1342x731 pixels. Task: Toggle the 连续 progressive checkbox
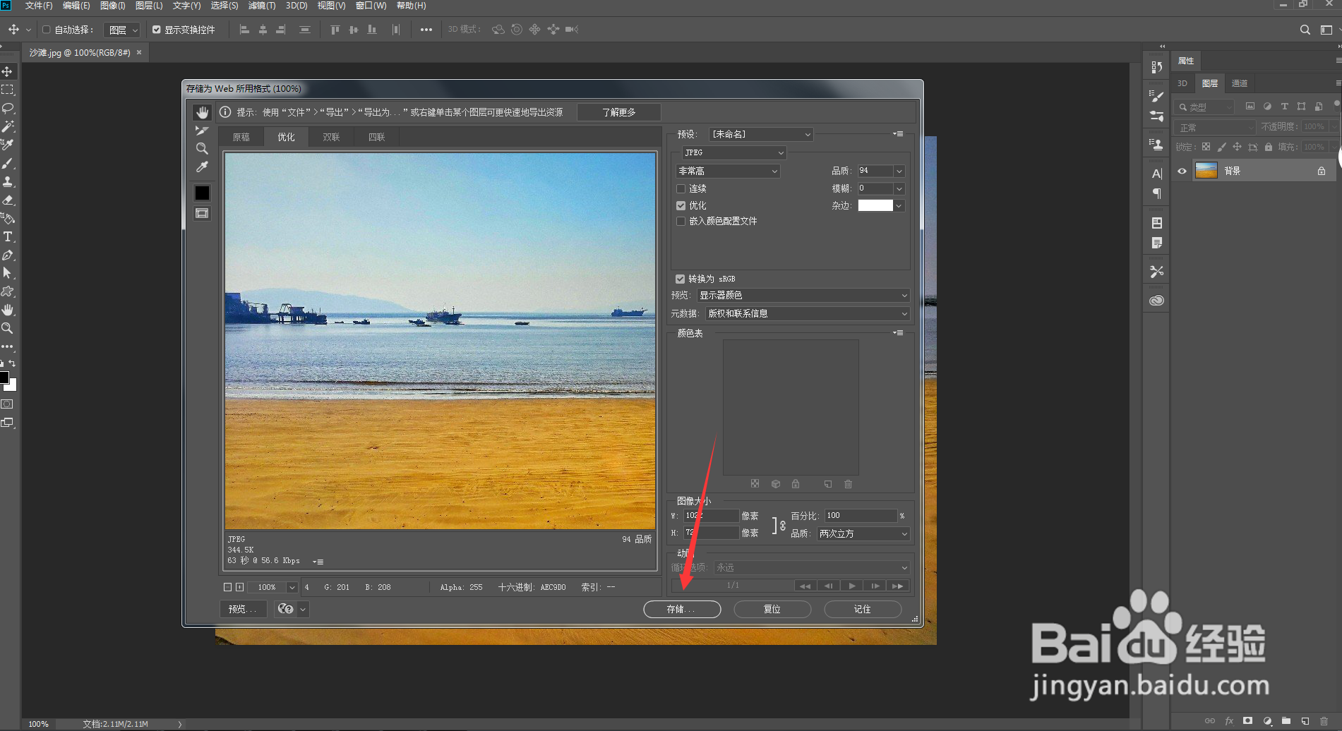pyautogui.click(x=681, y=188)
